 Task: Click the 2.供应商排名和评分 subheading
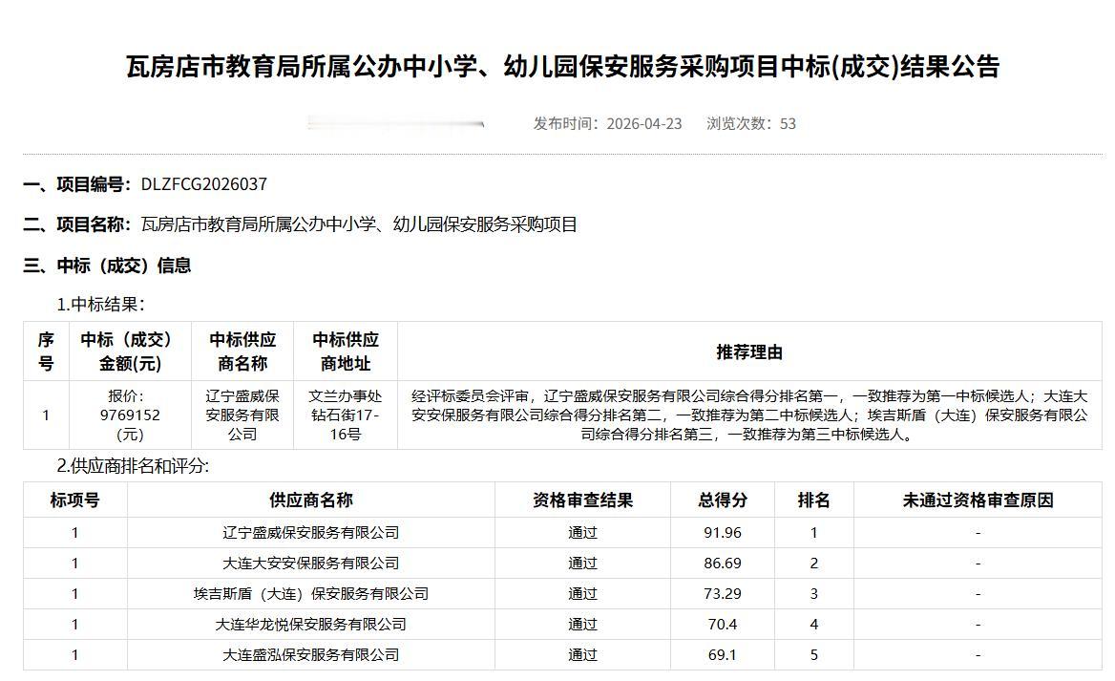pos(133,467)
